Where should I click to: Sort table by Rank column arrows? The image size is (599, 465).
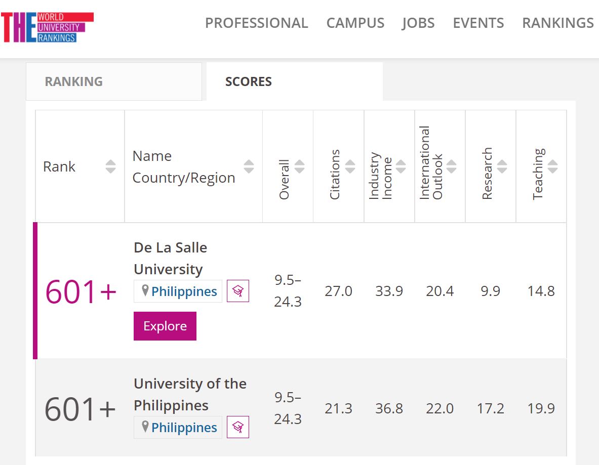[111, 166]
